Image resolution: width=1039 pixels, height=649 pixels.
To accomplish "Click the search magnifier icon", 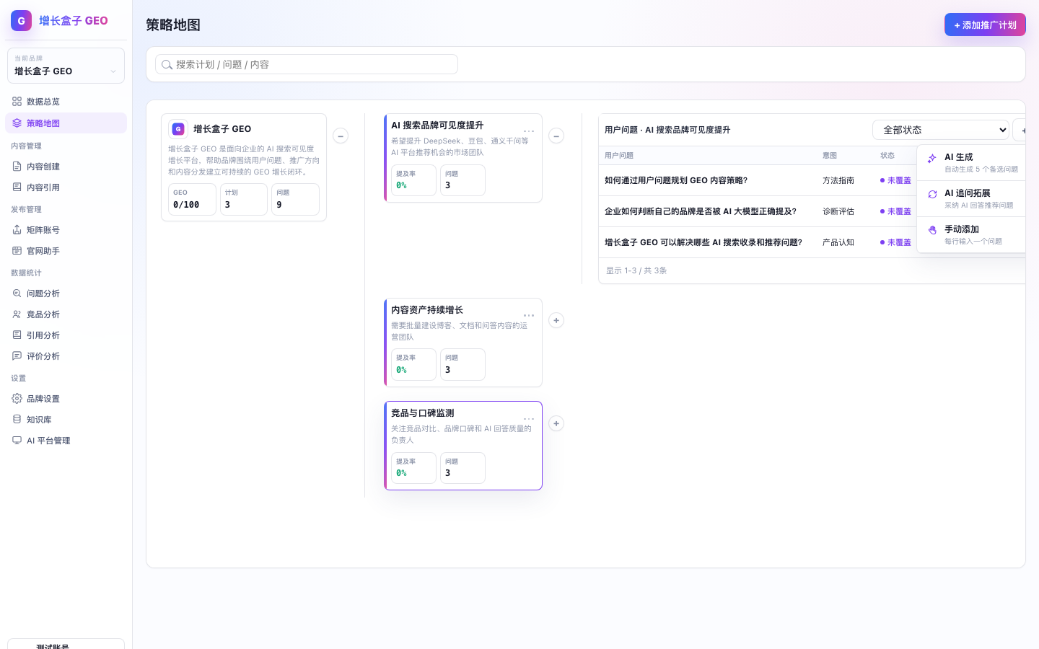I will (167, 65).
